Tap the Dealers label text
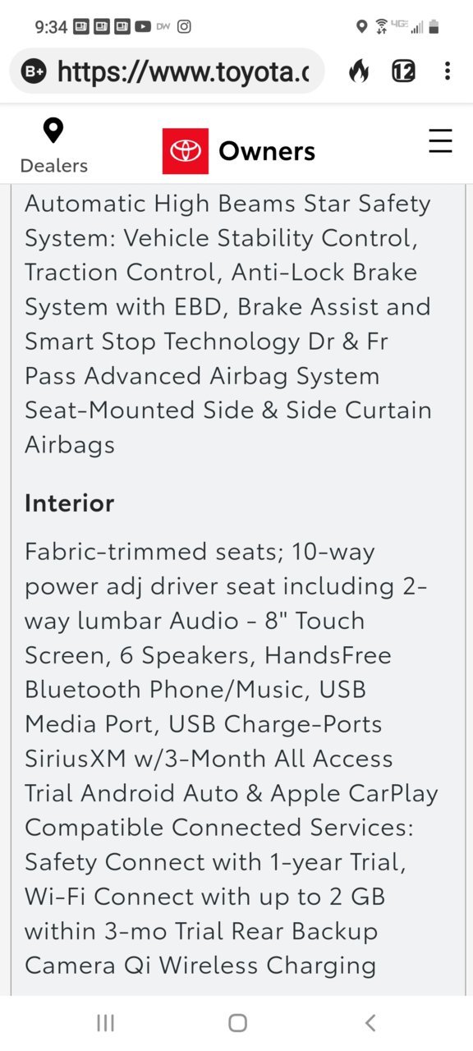473x1051 pixels. pos(54,165)
